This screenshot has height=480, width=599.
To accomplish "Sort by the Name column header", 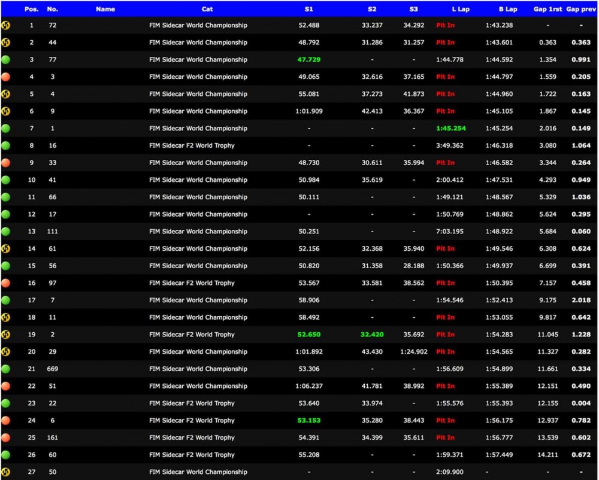I will click(x=105, y=9).
